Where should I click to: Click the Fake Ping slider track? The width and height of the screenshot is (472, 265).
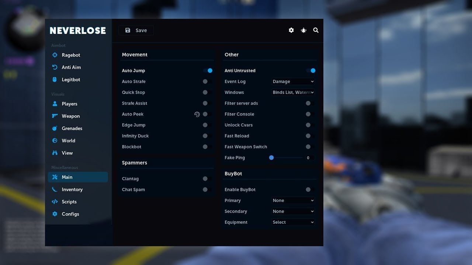[x=287, y=158]
